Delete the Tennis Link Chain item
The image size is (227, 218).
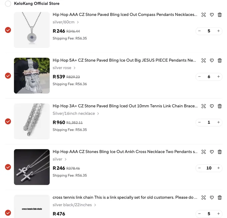219,106
